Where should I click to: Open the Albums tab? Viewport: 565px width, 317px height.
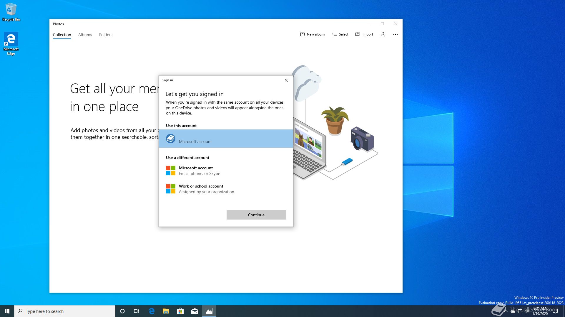(85, 35)
